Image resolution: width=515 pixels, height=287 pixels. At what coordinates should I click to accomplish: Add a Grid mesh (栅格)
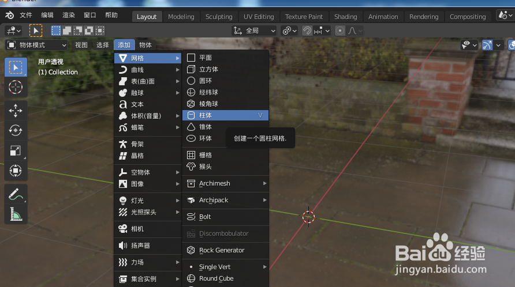point(225,155)
